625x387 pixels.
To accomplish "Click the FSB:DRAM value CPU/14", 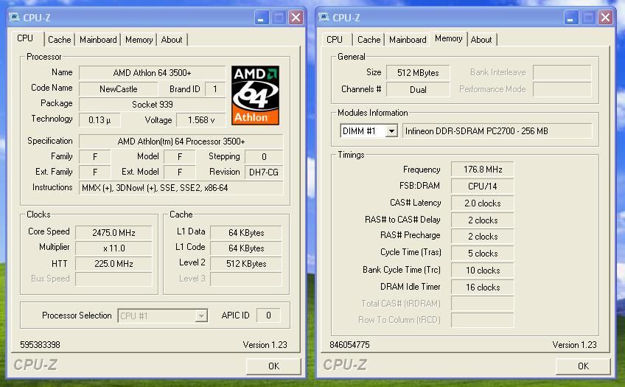I will coord(482,186).
